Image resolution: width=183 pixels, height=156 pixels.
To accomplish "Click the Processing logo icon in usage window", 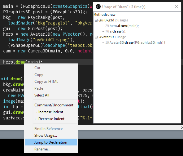I will point(98,7).
